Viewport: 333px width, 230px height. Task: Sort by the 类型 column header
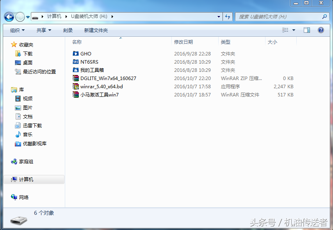pyautogui.click(x=225, y=42)
